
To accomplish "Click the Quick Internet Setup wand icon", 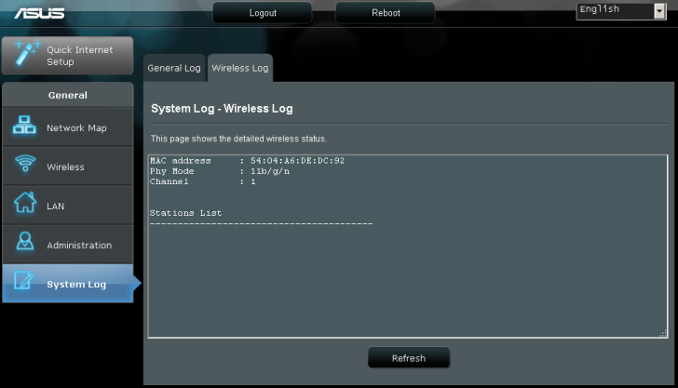I will (27, 53).
